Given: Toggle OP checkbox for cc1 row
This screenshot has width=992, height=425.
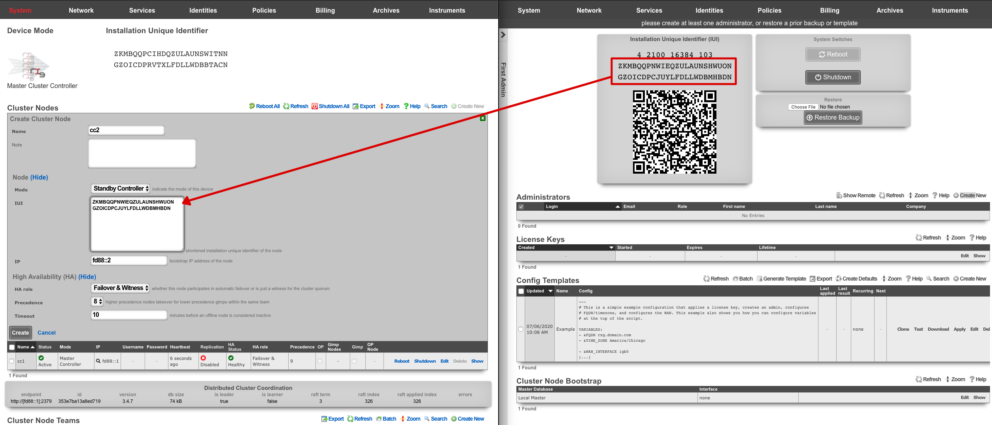Looking at the screenshot, I should [x=320, y=361].
